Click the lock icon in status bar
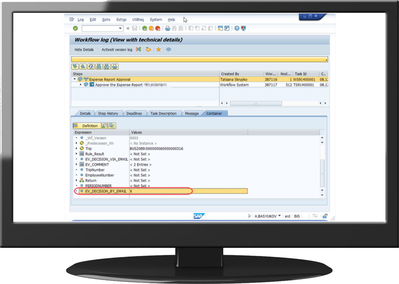This screenshot has height=284, width=399. point(325,216)
